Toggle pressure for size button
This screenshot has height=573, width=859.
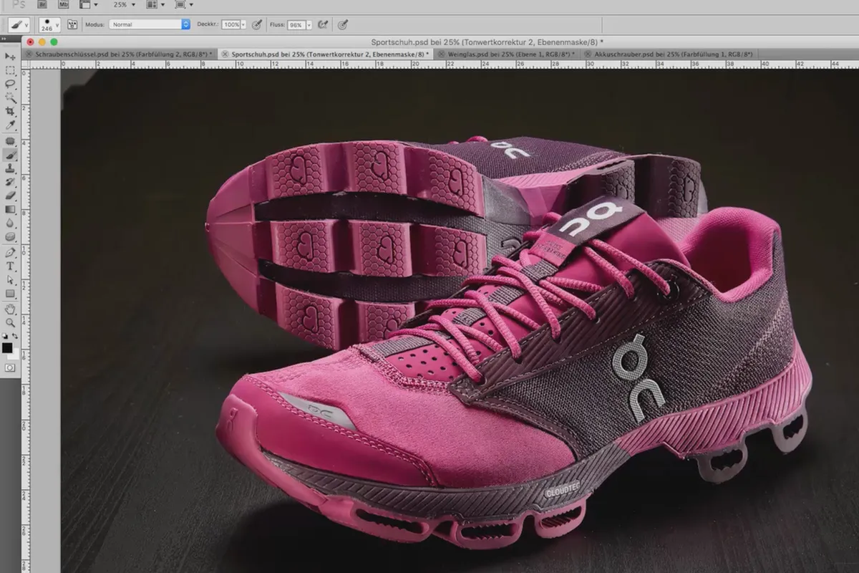point(342,24)
